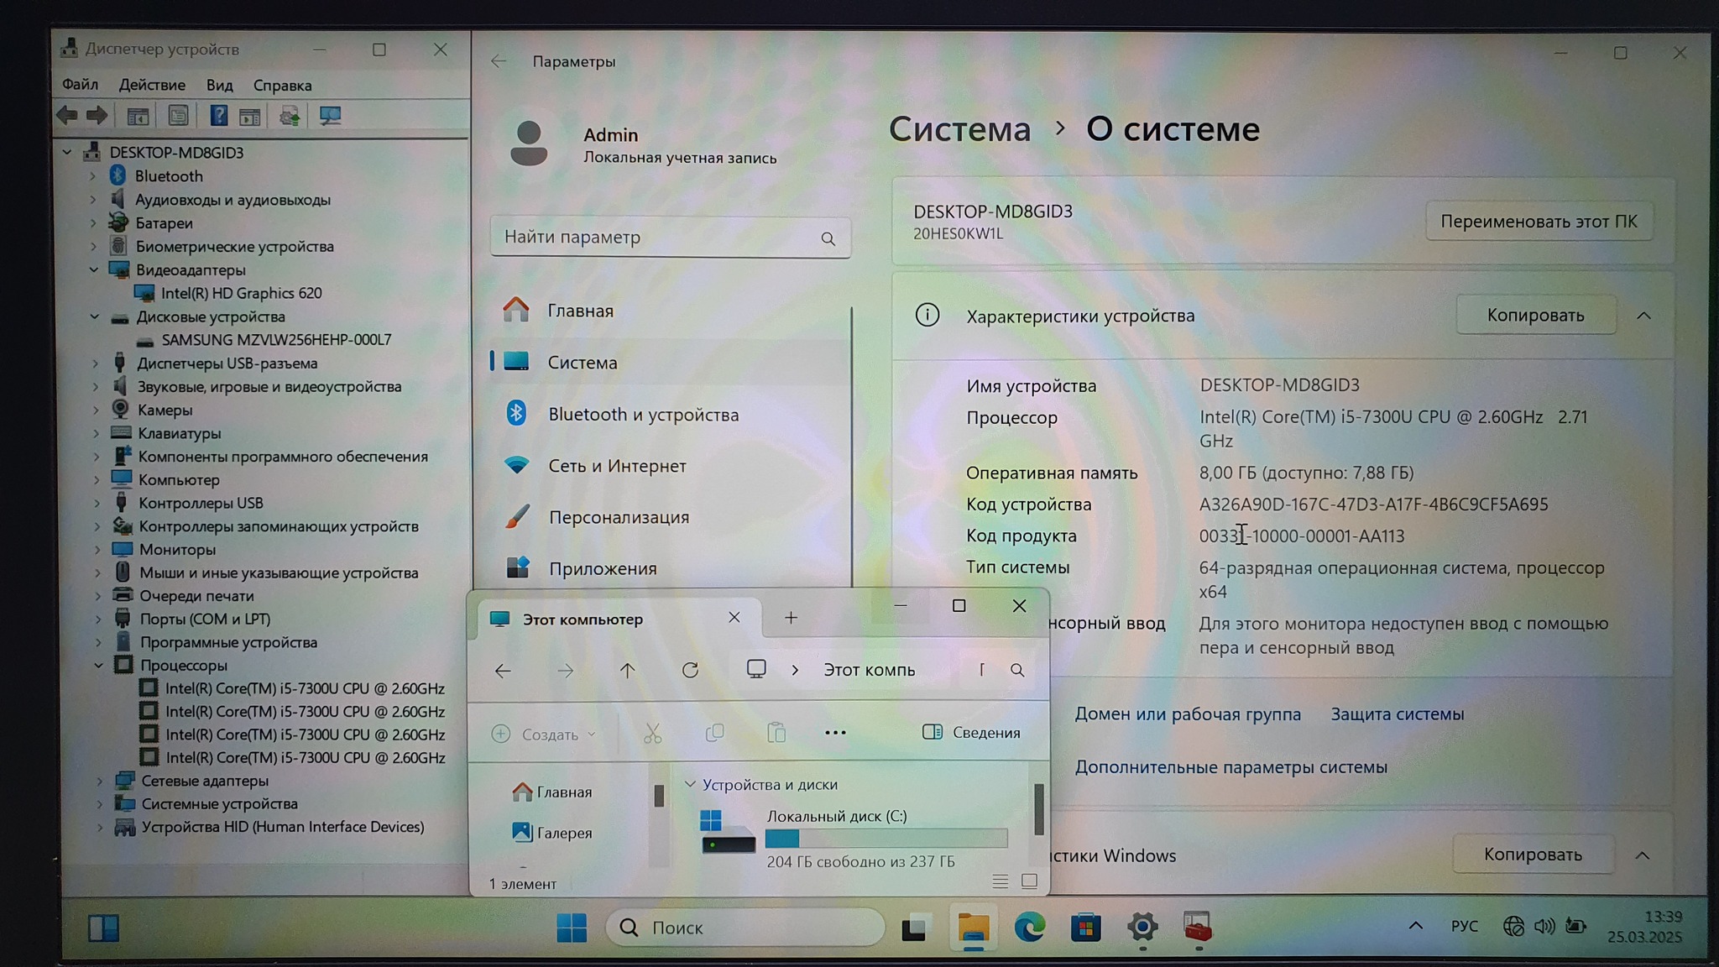Screen dimensions: 1719x967
Task: Expand the Bluetooth device category
Action: [93, 176]
